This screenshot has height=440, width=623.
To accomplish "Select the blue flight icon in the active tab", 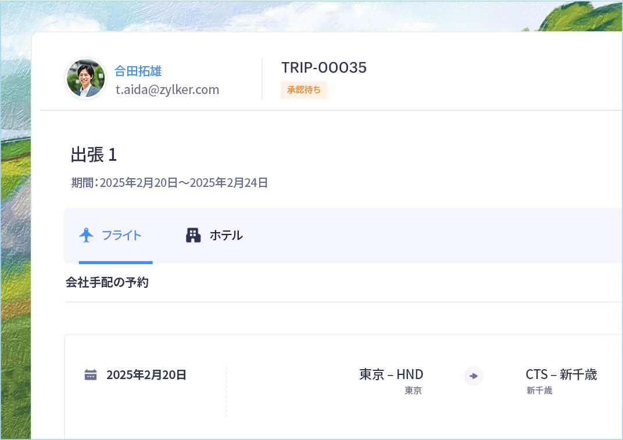I will pyautogui.click(x=86, y=235).
